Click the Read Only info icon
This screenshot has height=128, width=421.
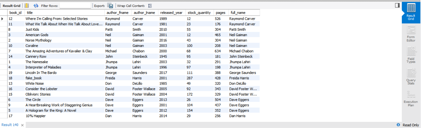click(398, 125)
